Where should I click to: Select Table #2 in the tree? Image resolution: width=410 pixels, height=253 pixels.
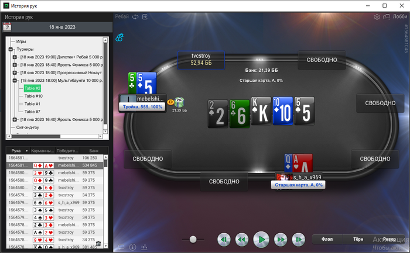pyautogui.click(x=32, y=88)
